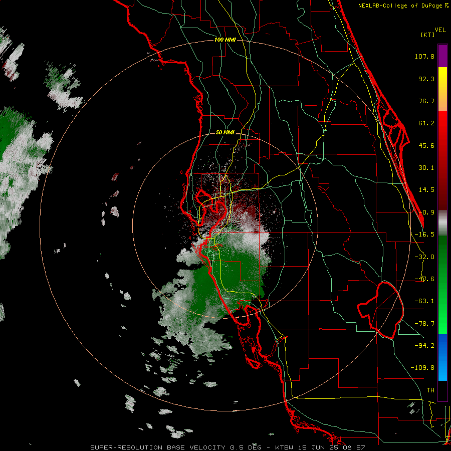Select the -63.1 scale value

pyautogui.click(x=424, y=301)
